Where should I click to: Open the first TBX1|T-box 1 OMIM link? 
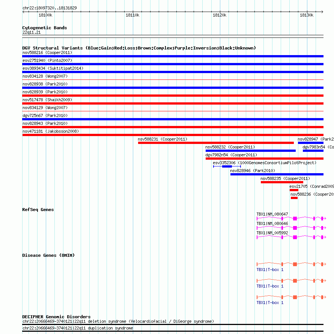click(270, 270)
